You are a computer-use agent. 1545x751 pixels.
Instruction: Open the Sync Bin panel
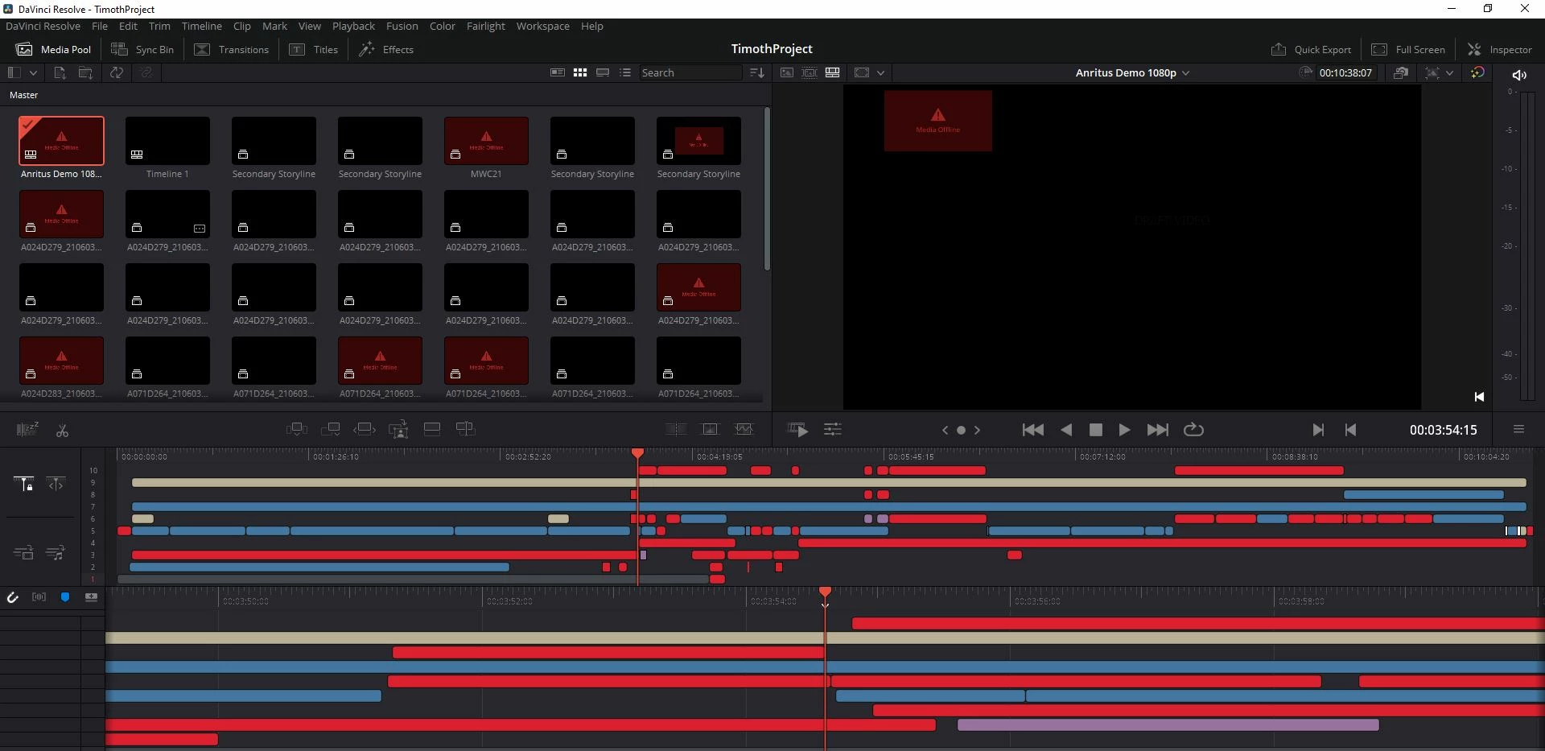(142, 49)
